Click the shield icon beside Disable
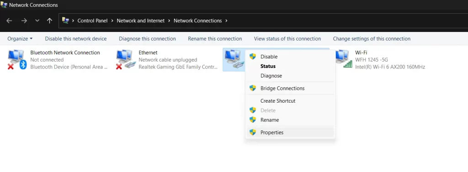 coord(253,57)
